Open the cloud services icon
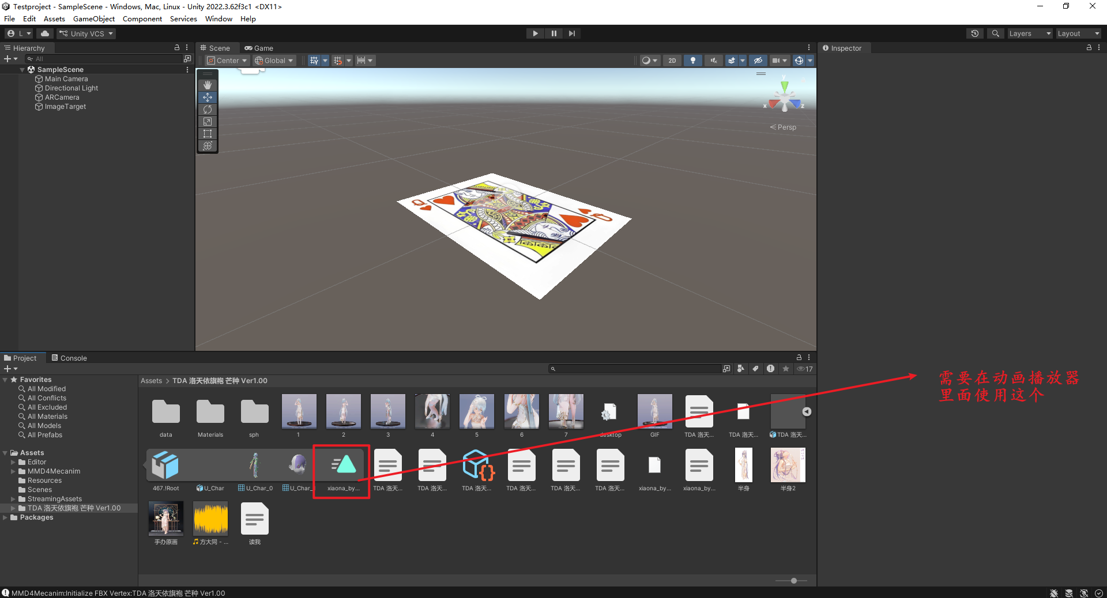This screenshot has height=598, width=1107. 45,33
